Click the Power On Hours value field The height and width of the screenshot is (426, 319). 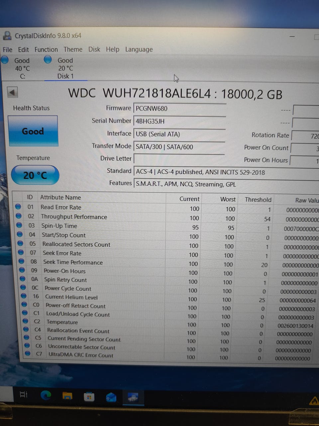click(304, 161)
